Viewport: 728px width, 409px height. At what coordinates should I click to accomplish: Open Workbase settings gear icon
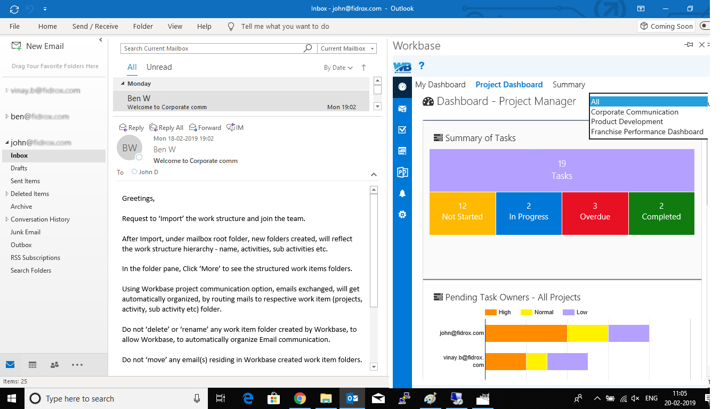pyautogui.click(x=402, y=215)
